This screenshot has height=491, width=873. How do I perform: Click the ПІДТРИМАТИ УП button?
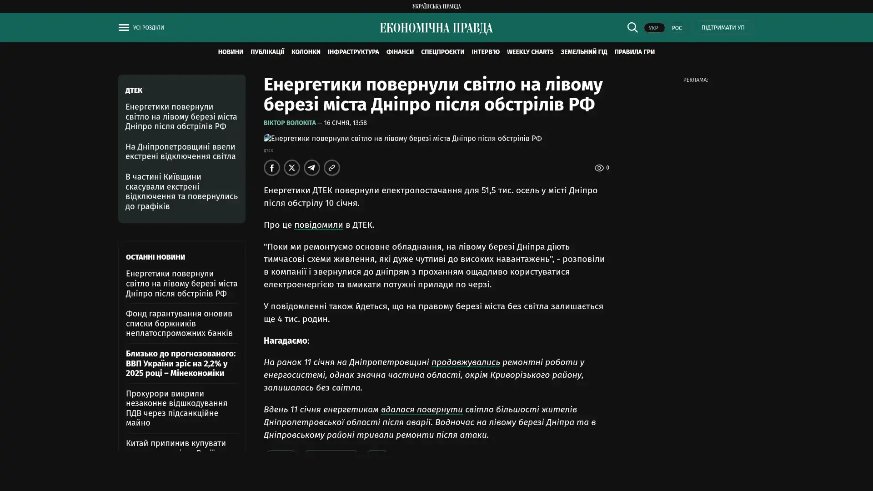(722, 28)
